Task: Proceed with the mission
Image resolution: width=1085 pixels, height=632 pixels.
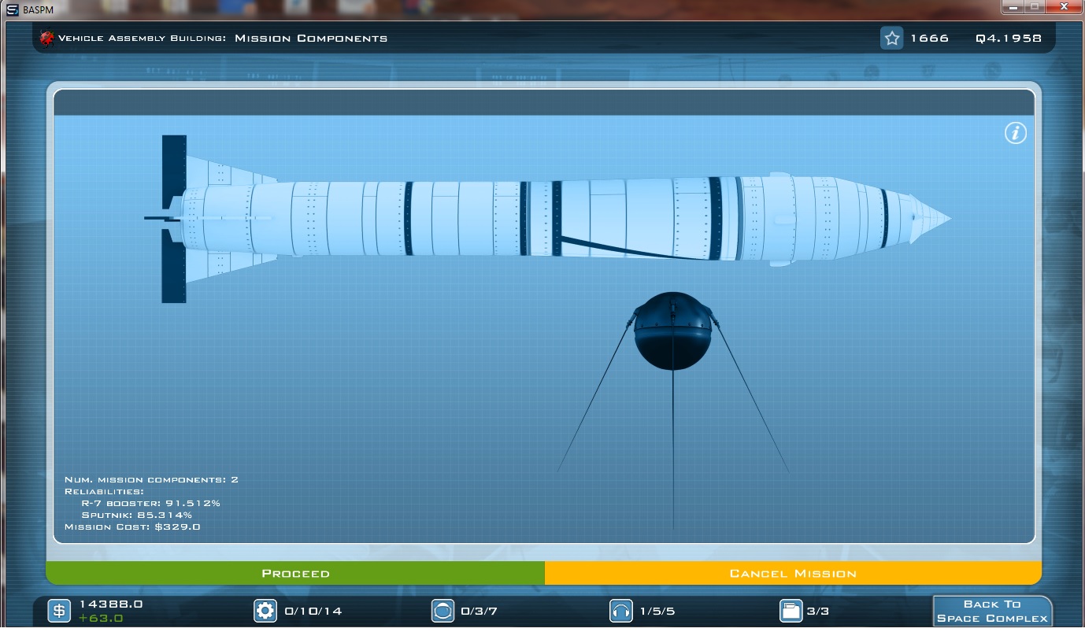Action: 295,573
